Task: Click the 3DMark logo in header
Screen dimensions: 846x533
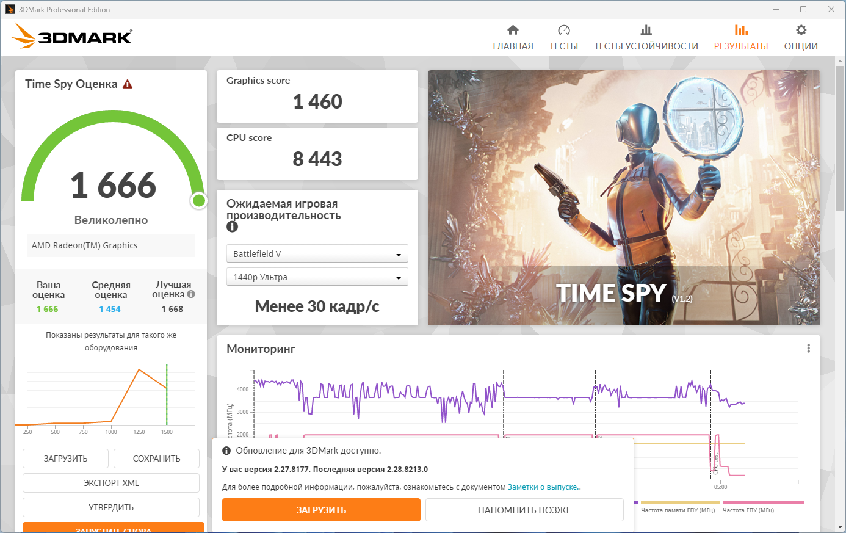Action: [72, 36]
